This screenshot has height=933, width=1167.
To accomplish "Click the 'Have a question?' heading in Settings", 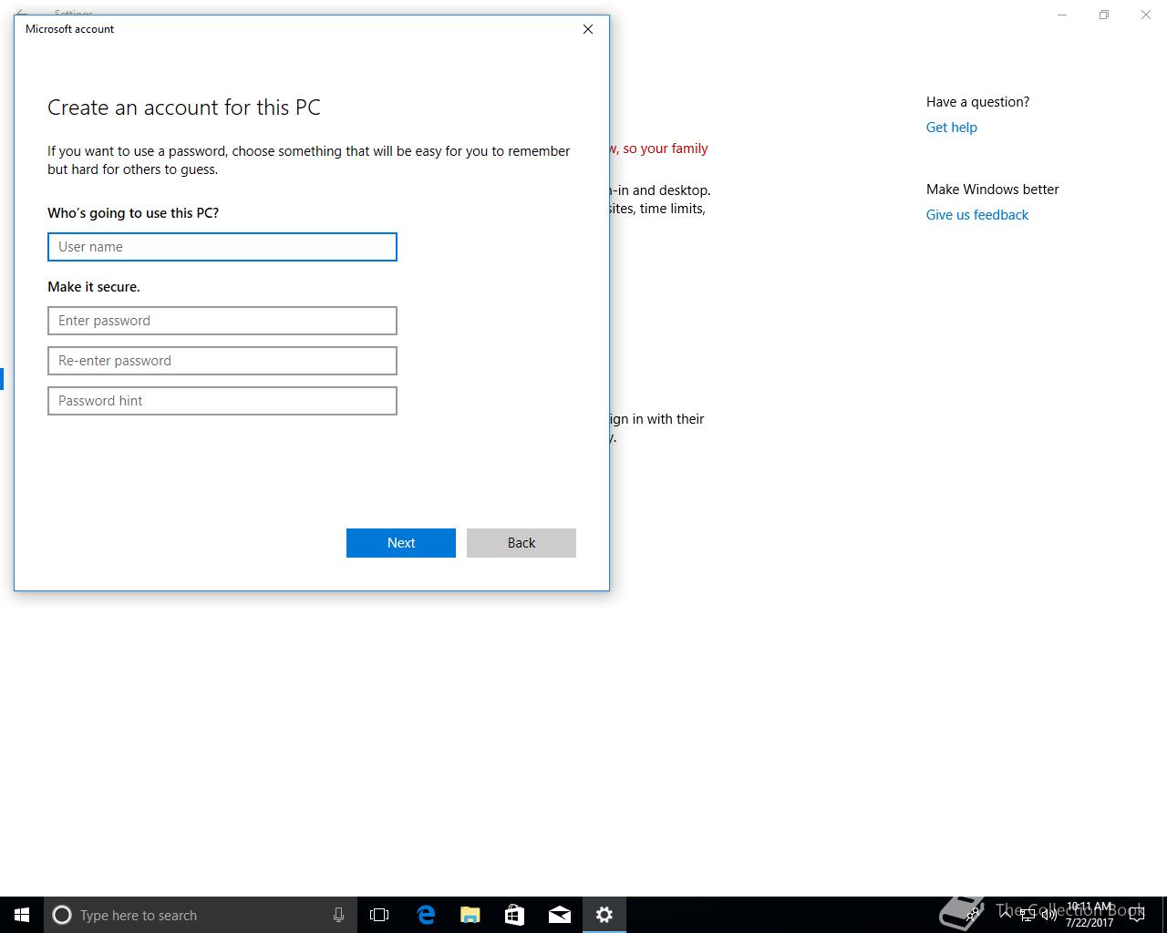I will pos(977,102).
